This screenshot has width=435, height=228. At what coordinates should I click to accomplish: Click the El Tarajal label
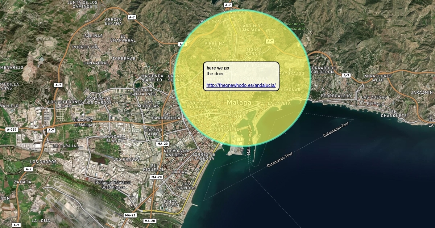pos(66,146)
